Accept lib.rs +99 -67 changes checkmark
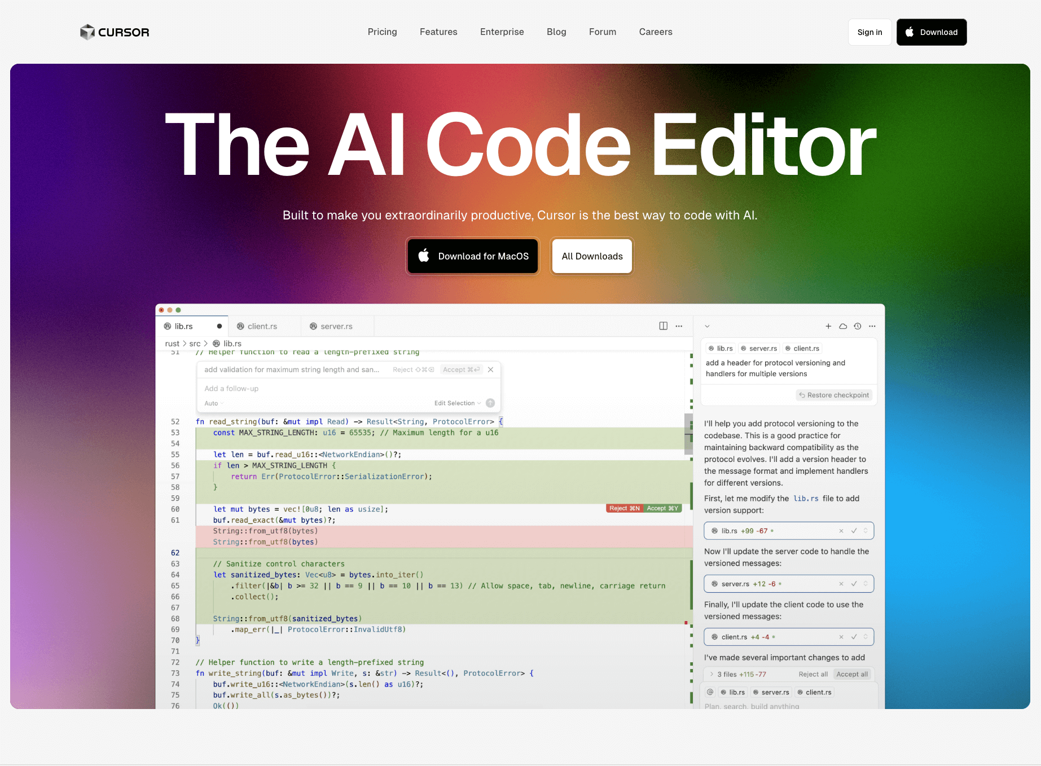 pyautogui.click(x=854, y=531)
